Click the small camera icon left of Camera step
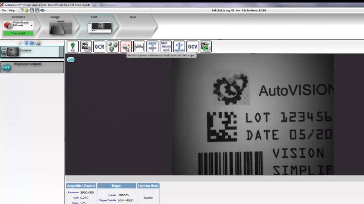The width and height of the screenshot is (364, 204). click(x=3, y=52)
